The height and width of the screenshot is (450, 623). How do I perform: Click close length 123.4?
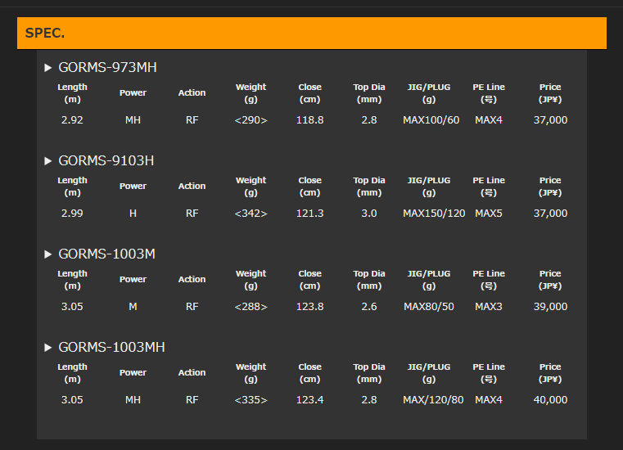click(310, 400)
